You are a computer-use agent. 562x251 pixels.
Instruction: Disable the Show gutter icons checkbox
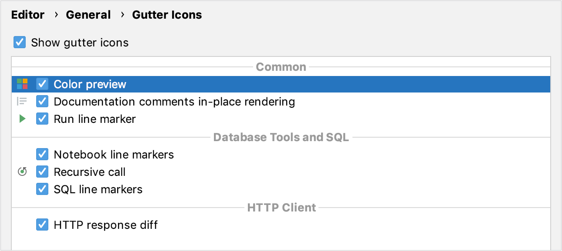coord(19,42)
